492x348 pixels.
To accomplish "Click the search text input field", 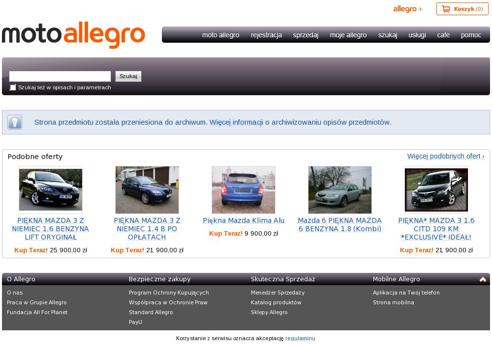I will (60, 77).
